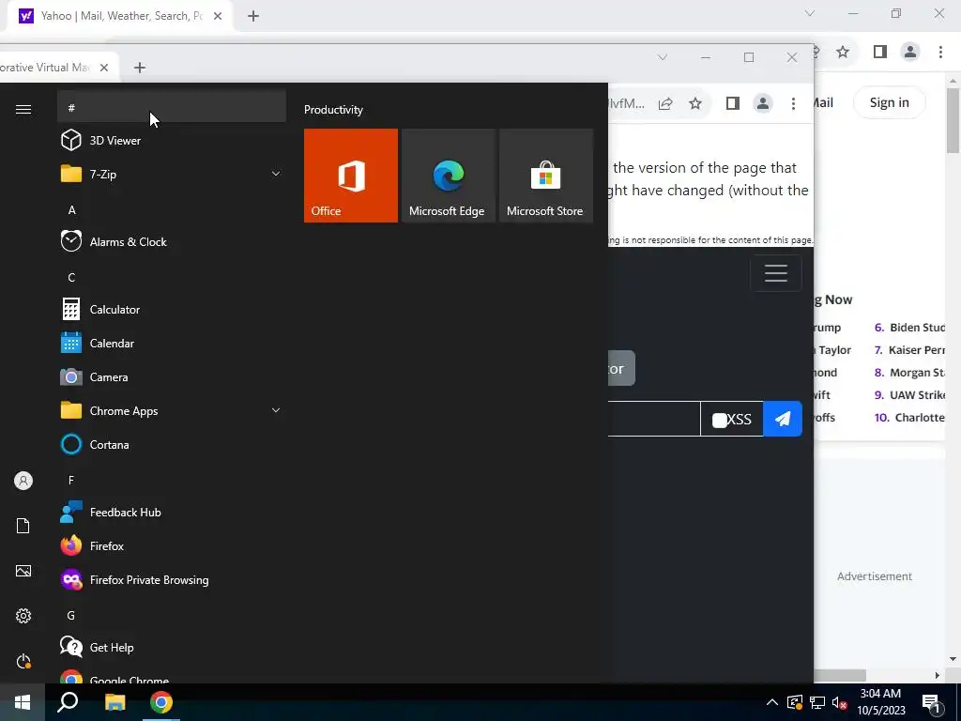Bookmark Yahoo page with outer star icon
The width and height of the screenshot is (961, 721).
(843, 52)
